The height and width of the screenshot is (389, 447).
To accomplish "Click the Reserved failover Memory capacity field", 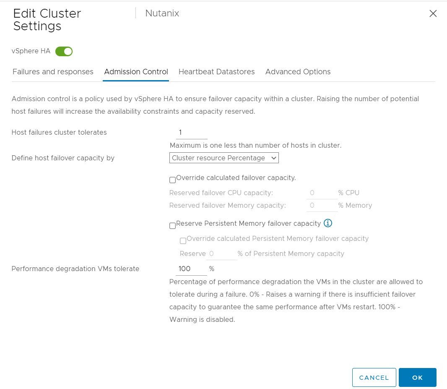I will tap(321, 206).
